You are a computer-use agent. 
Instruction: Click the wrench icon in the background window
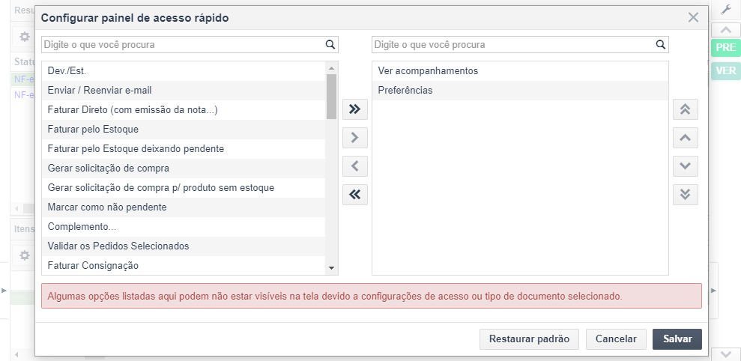(x=726, y=10)
